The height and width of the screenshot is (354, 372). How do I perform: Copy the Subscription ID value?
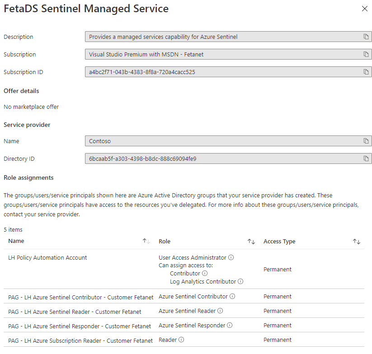click(366, 72)
